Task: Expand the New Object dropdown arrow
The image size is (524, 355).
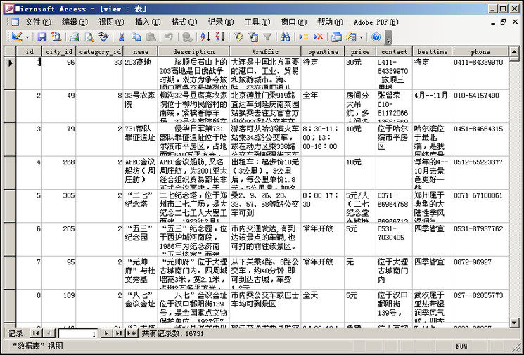Action: [362, 37]
